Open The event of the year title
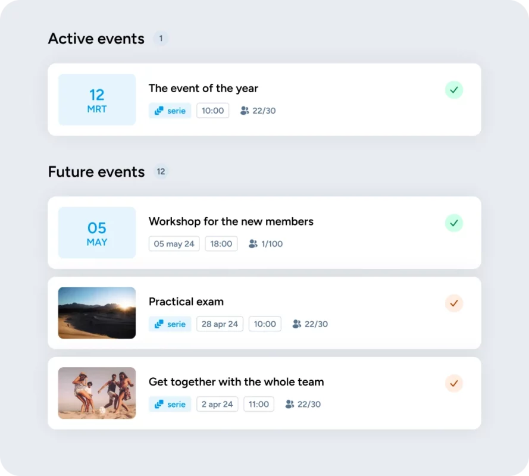This screenshot has width=529, height=476. point(204,89)
